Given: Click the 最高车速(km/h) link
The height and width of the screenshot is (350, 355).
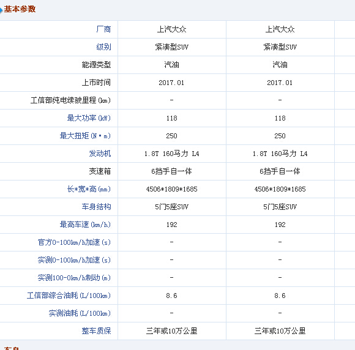Looking at the screenshot, I should 85,225.
